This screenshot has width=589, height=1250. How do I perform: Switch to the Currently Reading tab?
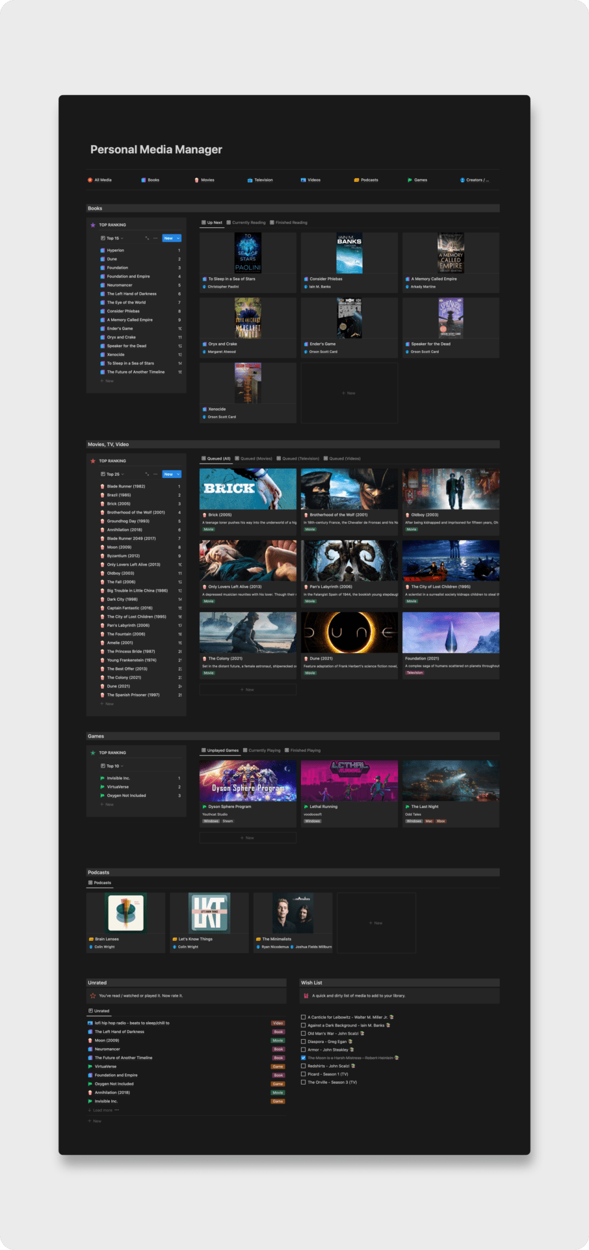246,223
